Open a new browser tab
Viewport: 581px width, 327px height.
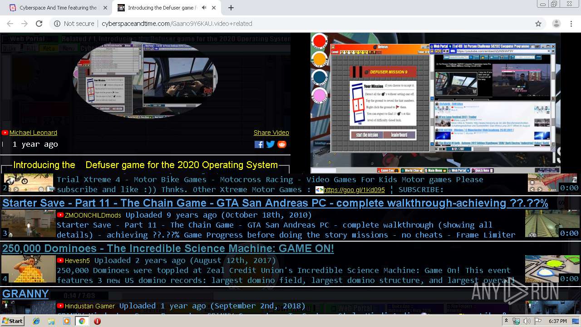(231, 8)
